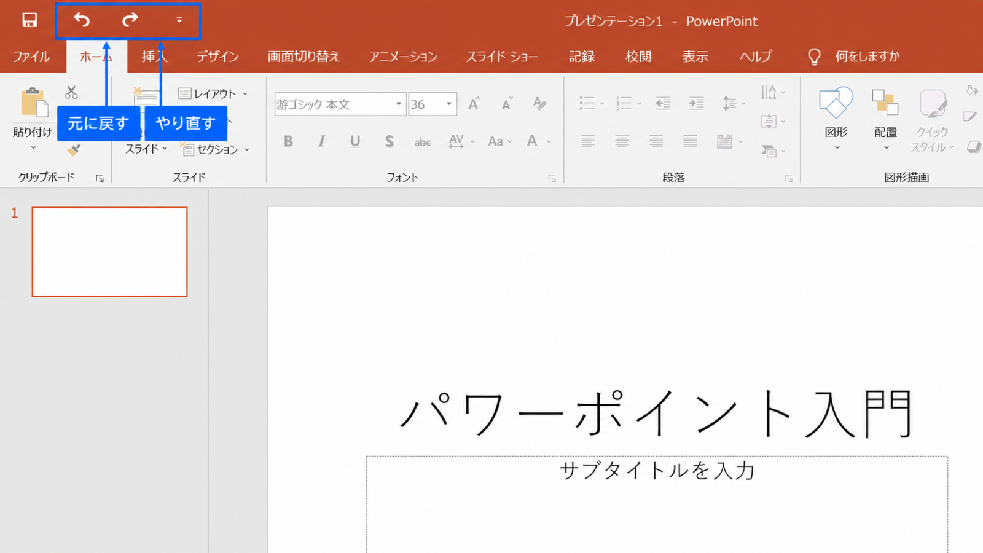Center the text
983x553 pixels.
[622, 142]
